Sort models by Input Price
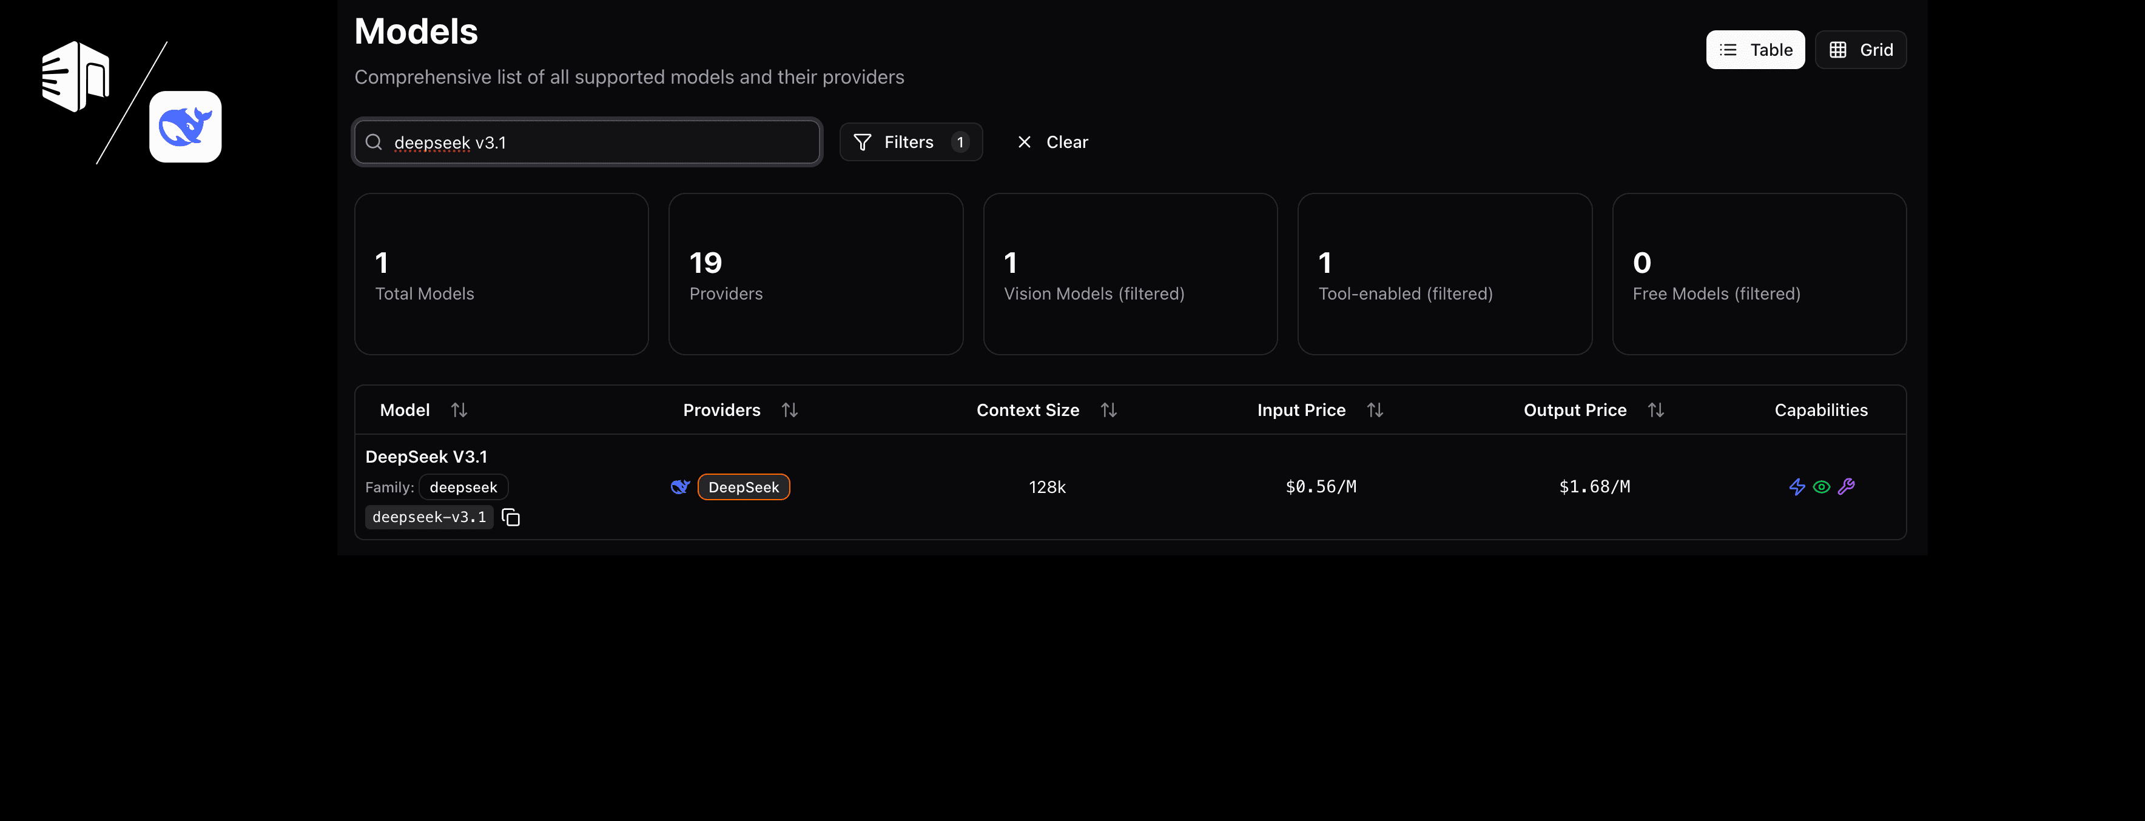The image size is (2145, 821). point(1375,409)
